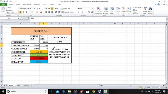
Task: Apply accounting dollar number format
Action: pos(78,12)
